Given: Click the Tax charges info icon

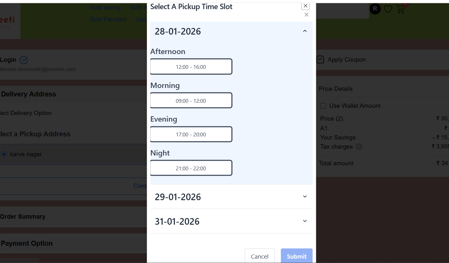Looking at the screenshot, I should click(359, 147).
